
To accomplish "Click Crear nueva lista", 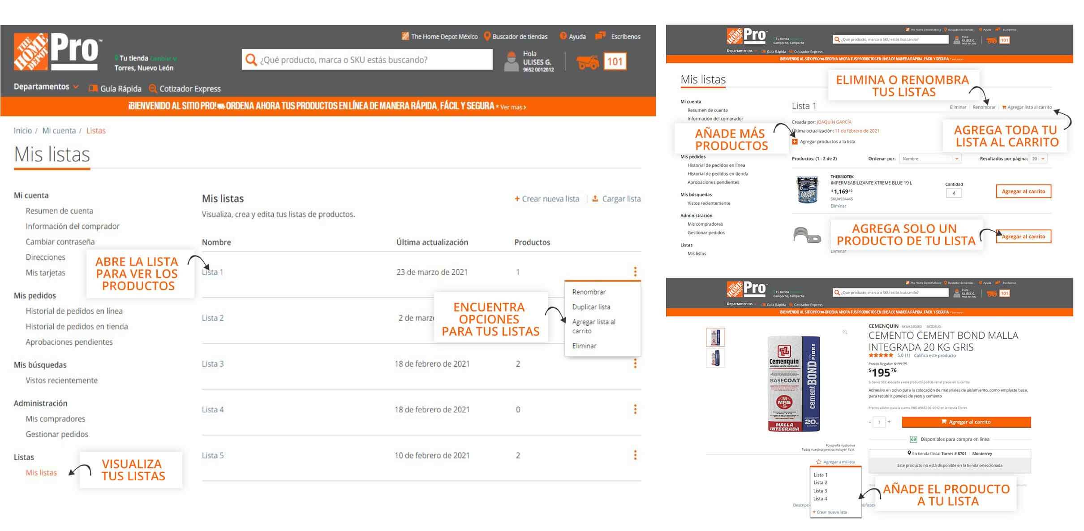I will pos(547,199).
